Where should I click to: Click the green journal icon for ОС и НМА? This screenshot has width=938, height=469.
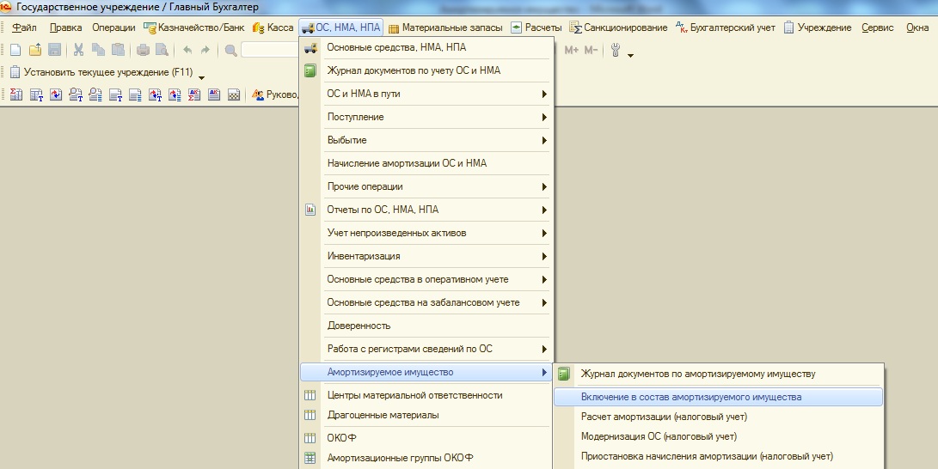310,70
